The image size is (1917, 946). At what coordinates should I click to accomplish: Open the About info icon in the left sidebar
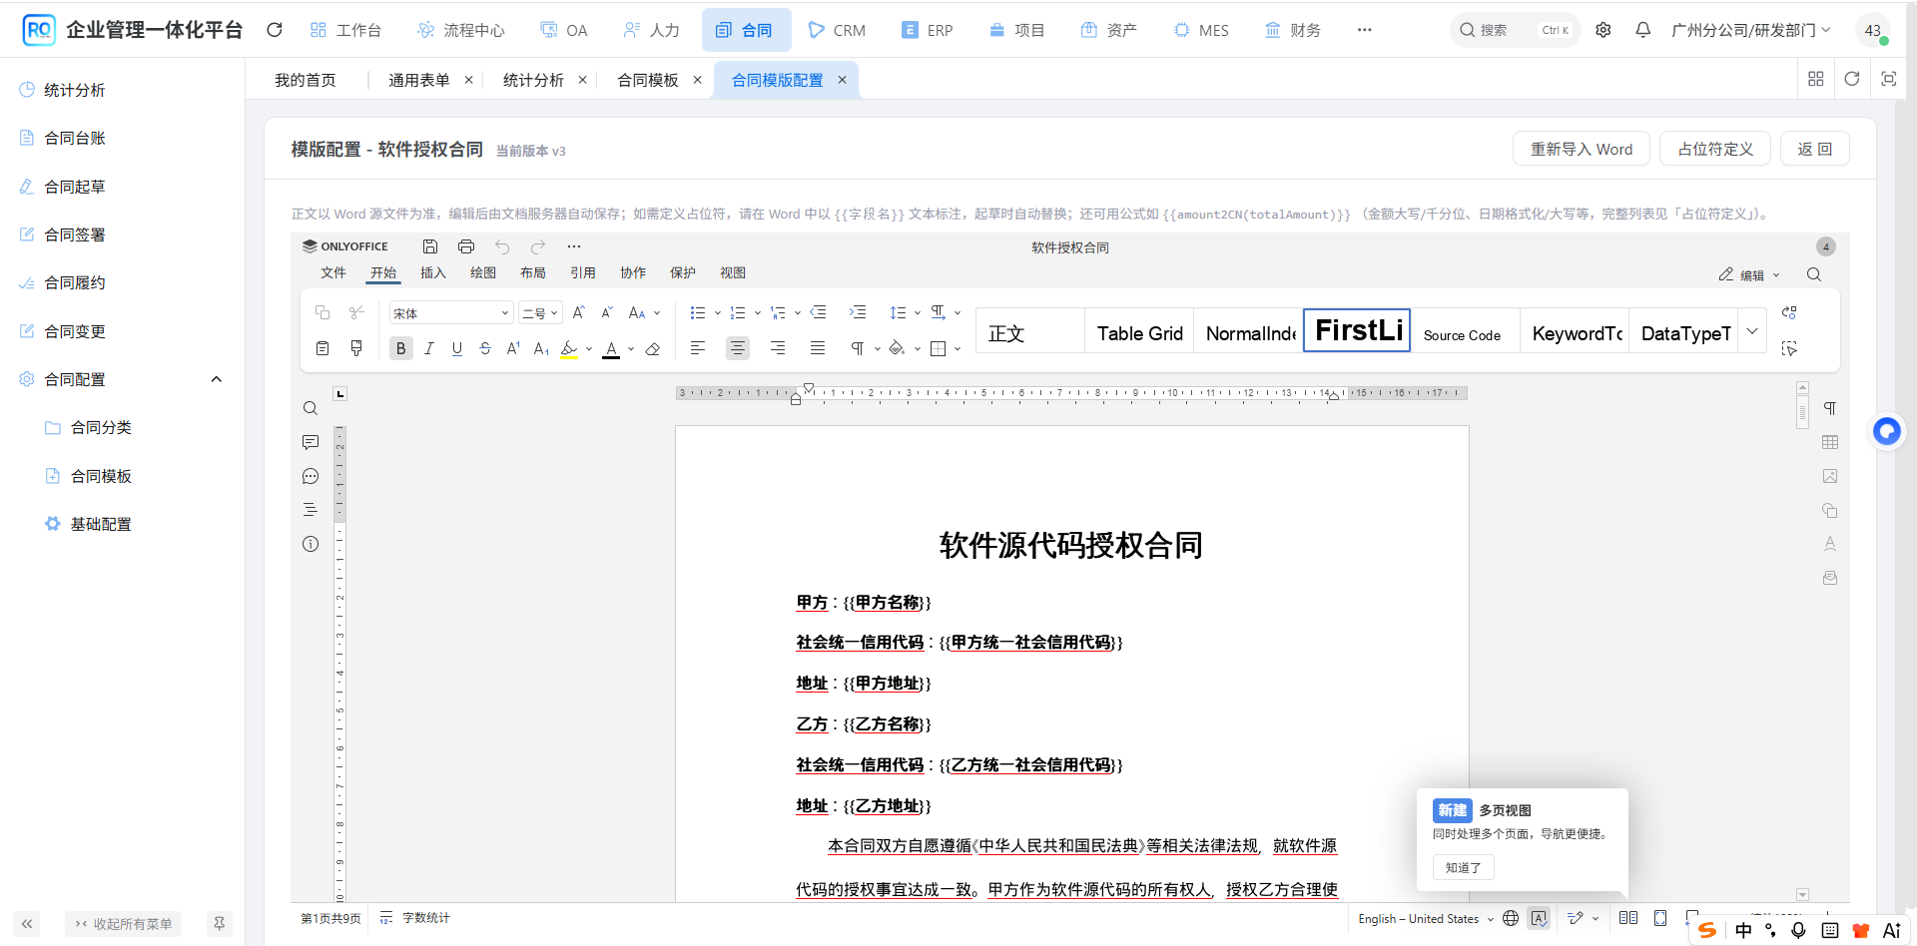(x=311, y=544)
